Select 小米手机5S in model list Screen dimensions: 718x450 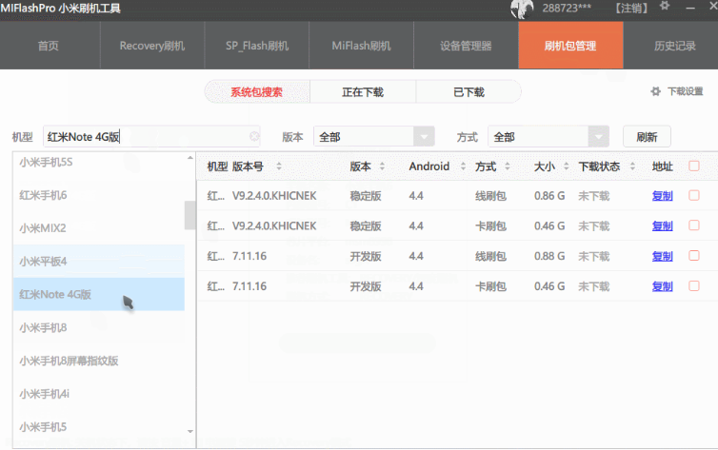coord(99,162)
